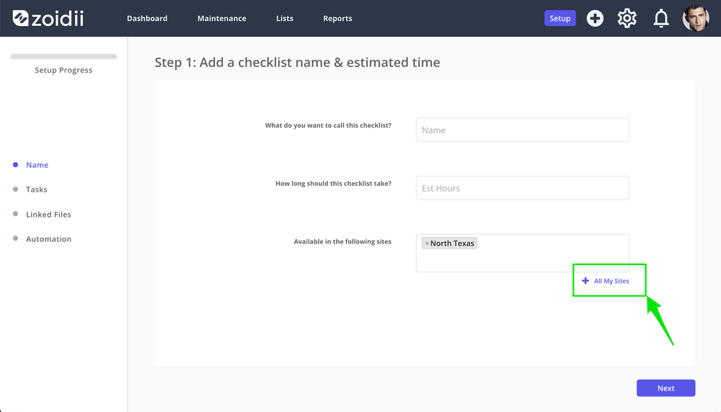
Task: Open the plus add-new icon
Action: point(595,19)
